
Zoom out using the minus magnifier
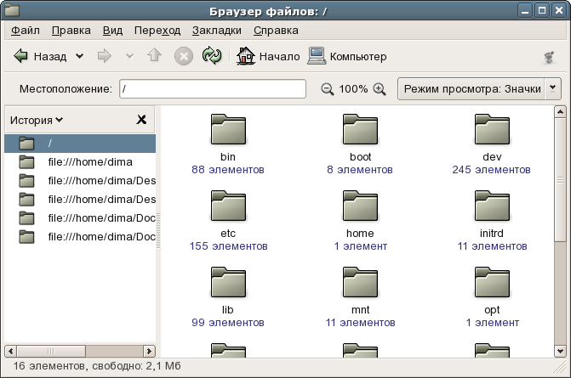[x=327, y=89]
